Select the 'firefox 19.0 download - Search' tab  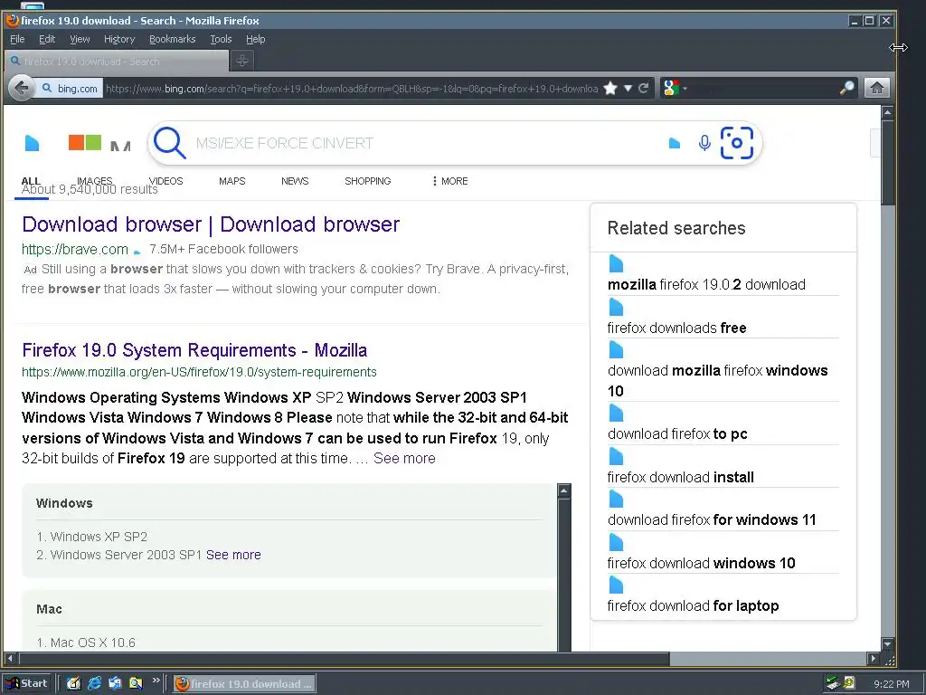point(117,61)
